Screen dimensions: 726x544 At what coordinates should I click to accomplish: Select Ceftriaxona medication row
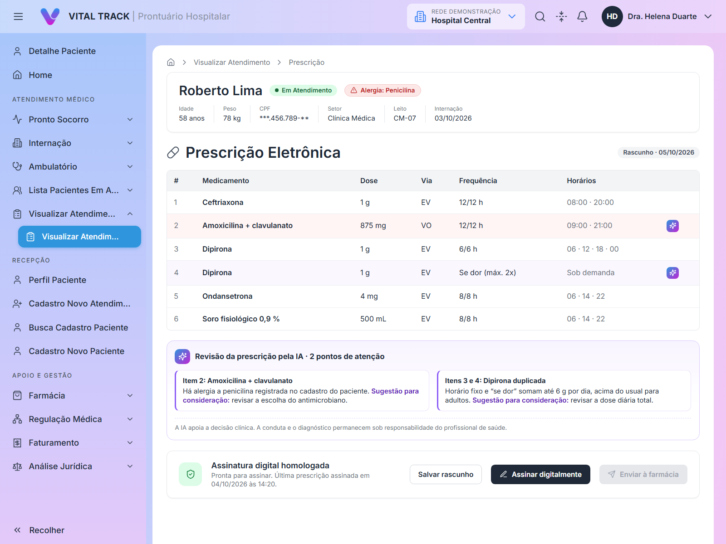[433, 202]
